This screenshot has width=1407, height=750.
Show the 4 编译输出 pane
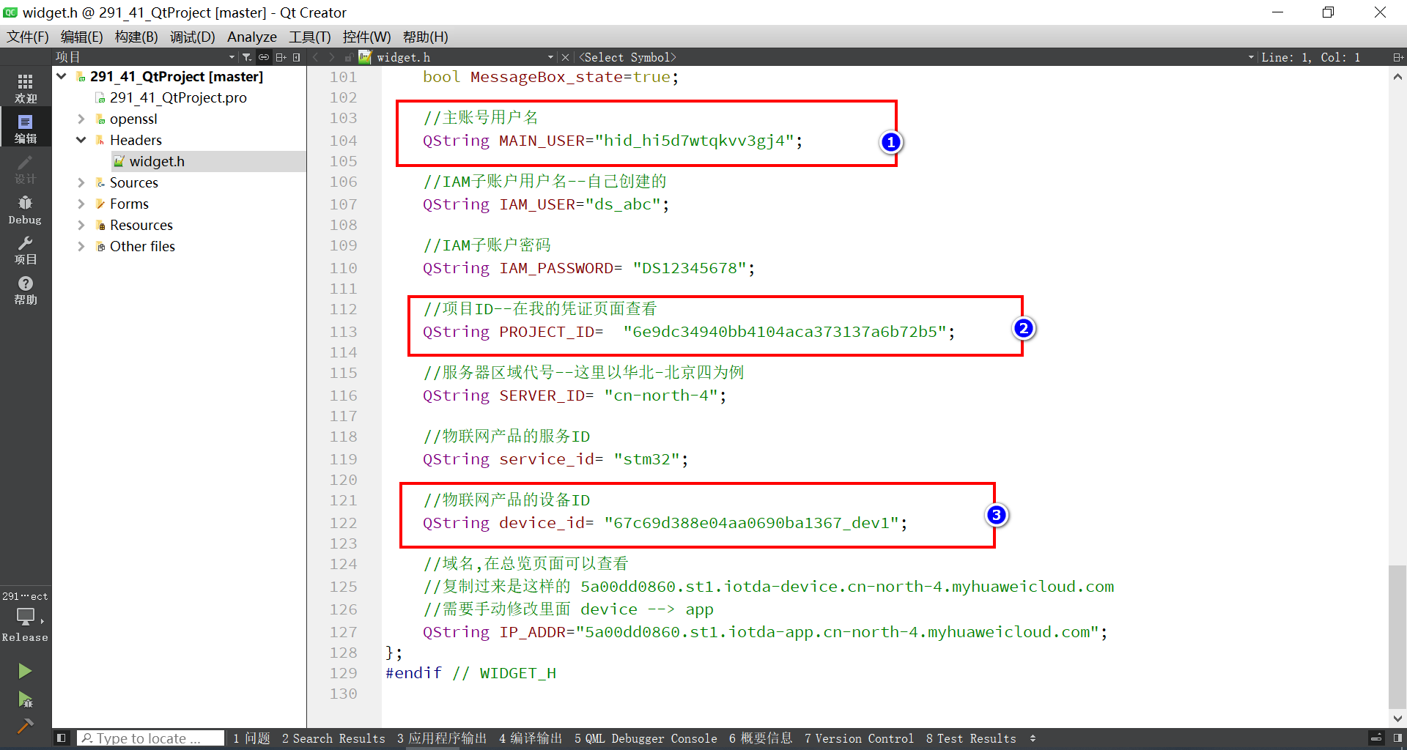coord(531,738)
